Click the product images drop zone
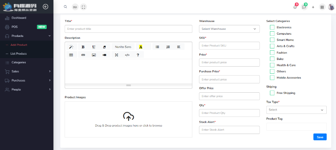The width and height of the screenshot is (336, 150). pyautogui.click(x=128, y=119)
